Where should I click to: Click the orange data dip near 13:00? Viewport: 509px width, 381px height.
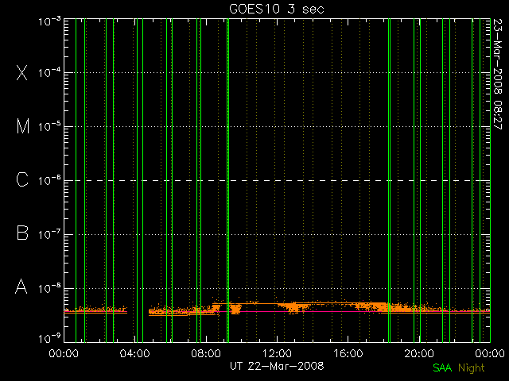click(293, 308)
